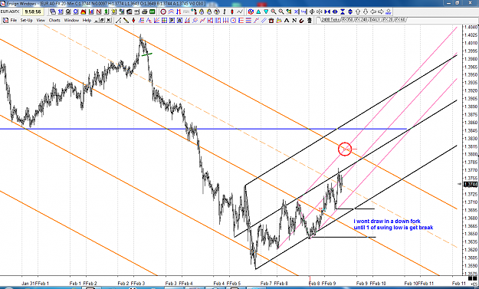Restore the inner chart window
The width and height of the screenshot is (479, 289).
(102, 20)
